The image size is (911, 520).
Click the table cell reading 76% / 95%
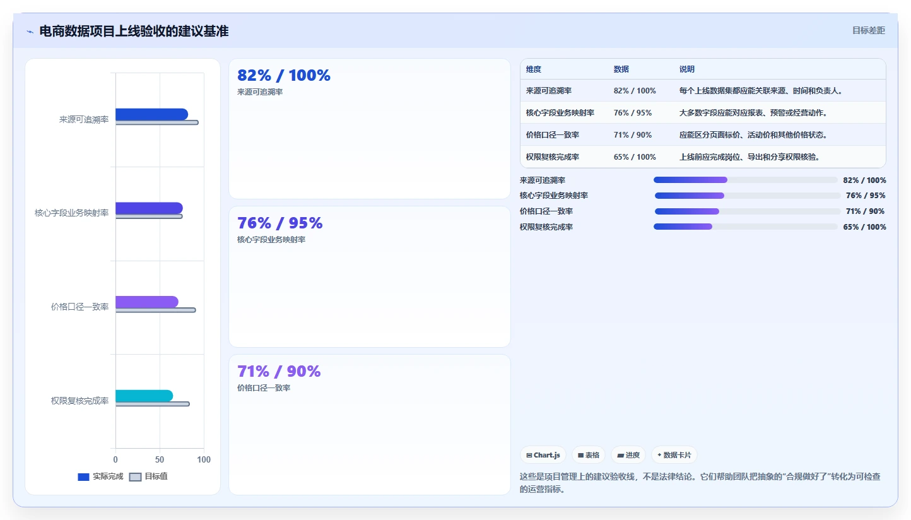[x=633, y=113]
